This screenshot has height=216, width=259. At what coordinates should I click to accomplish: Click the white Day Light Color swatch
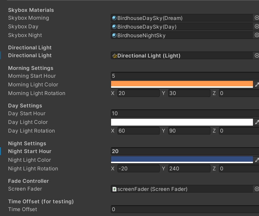pyautogui.click(x=182, y=122)
